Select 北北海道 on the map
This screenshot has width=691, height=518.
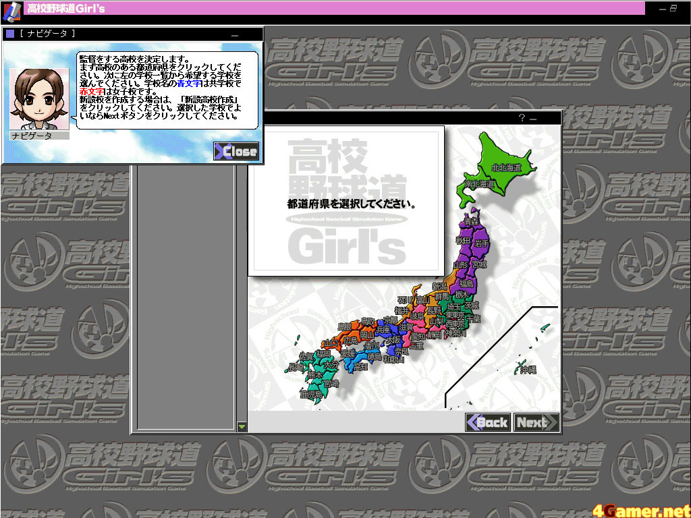[x=506, y=167]
